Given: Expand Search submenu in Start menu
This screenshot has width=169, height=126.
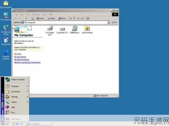Looking at the screenshot, I should pyautogui.click(x=17, y=102).
